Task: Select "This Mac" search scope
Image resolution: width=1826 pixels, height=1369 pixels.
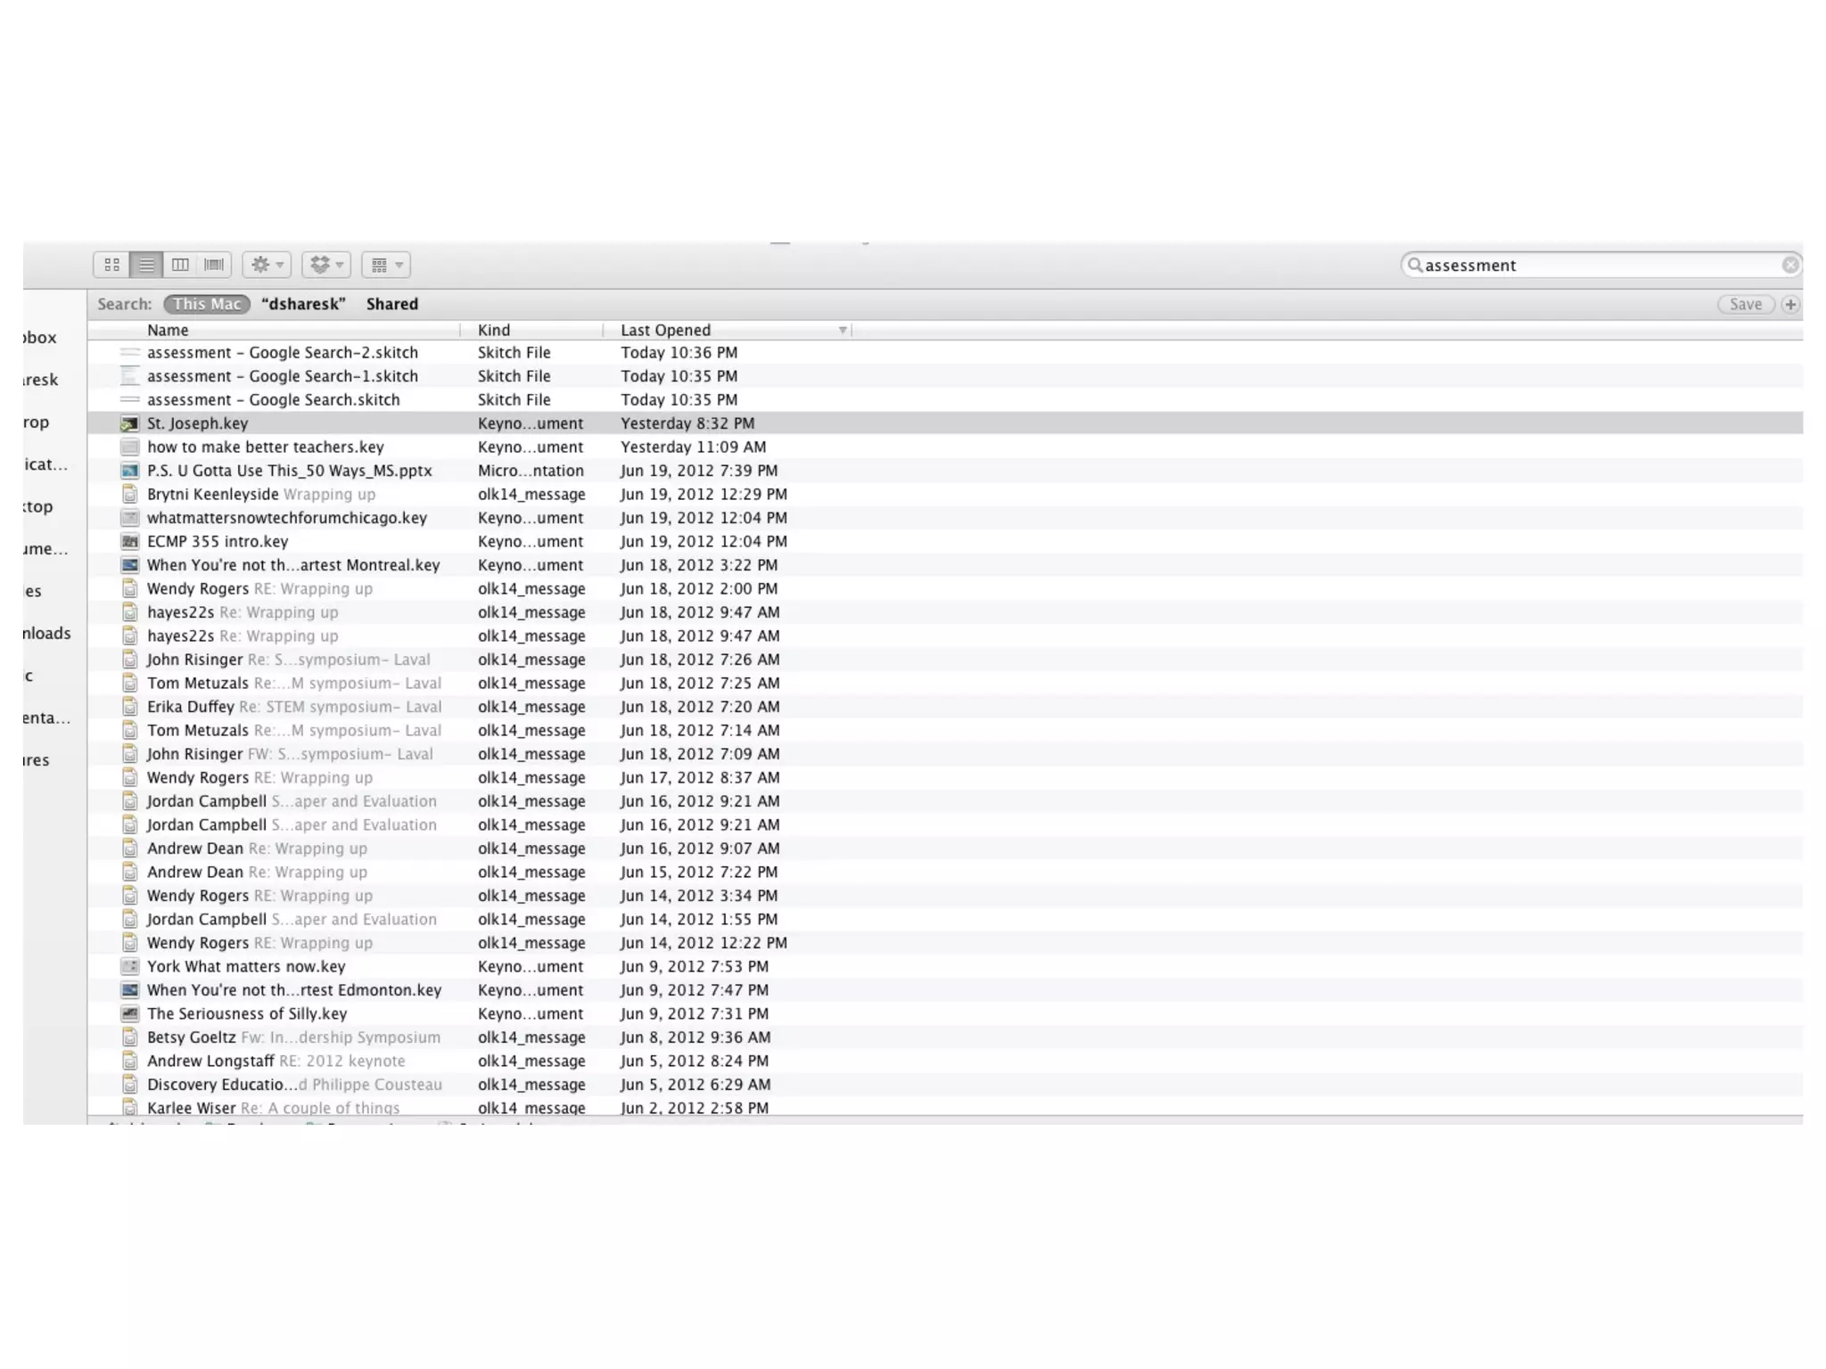Action: pos(207,304)
